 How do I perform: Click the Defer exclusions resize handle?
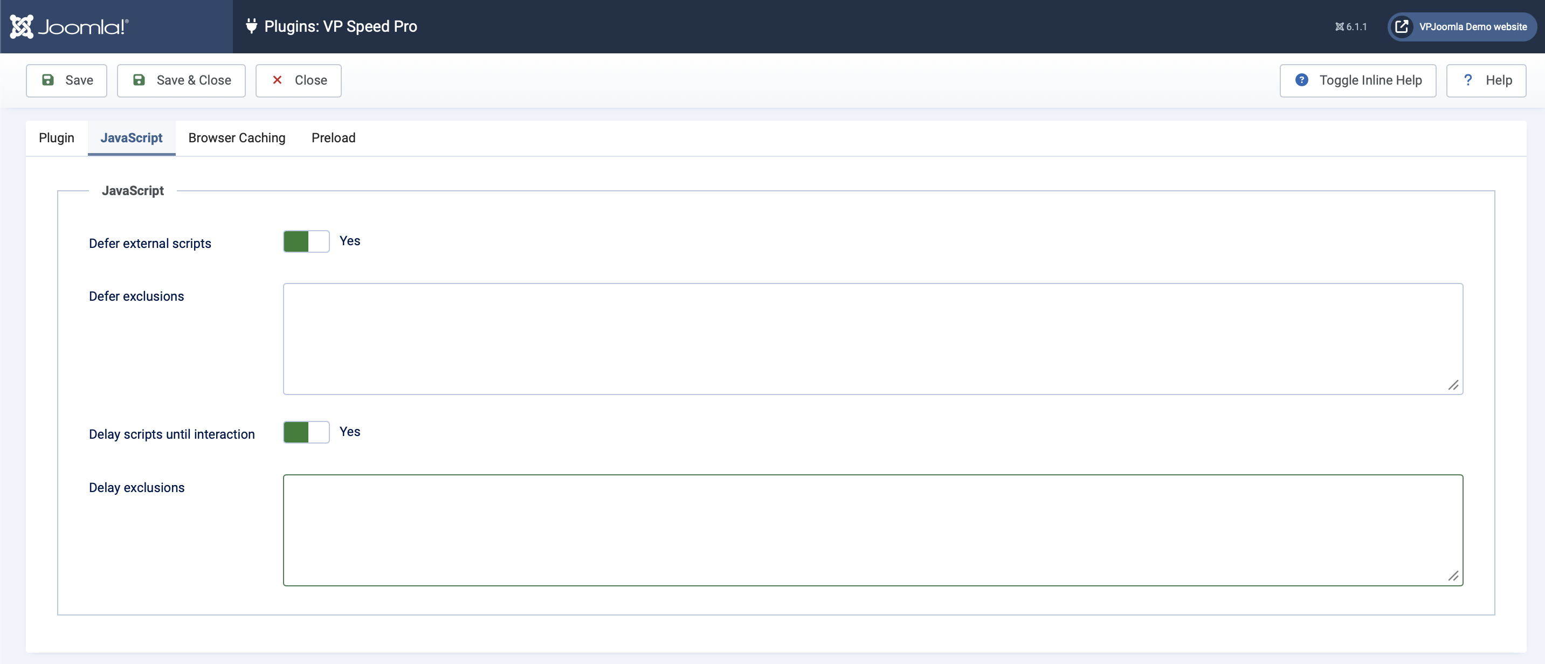coord(1453,386)
